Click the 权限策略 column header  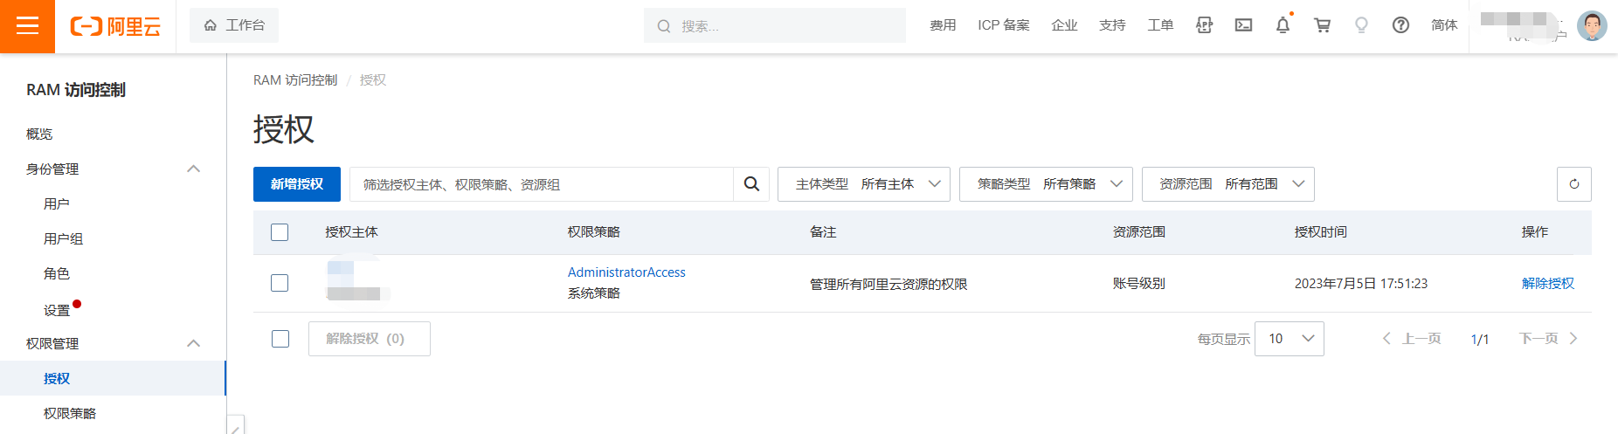pyautogui.click(x=594, y=231)
